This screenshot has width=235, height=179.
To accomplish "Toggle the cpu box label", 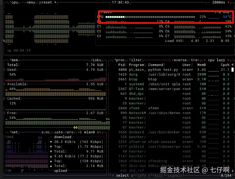I will coord(14,2).
